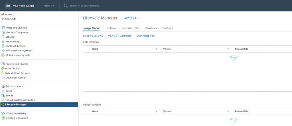Image resolution: width=292 pixels, height=126 pixels.
Task: Click the Lifecycle Manager icon
Action: pos(3,104)
